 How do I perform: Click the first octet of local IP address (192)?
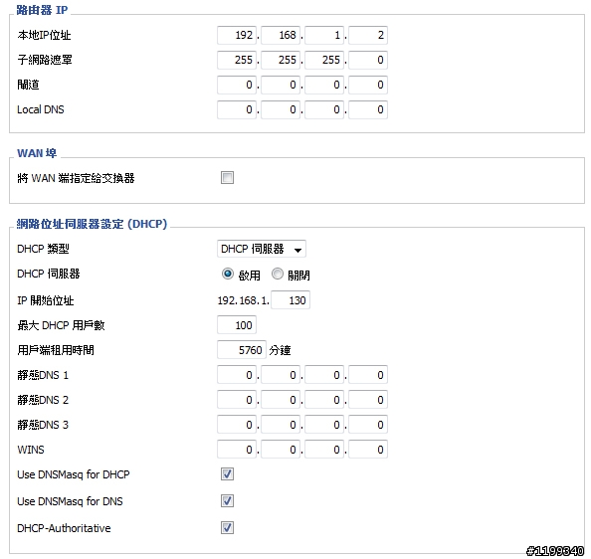[237, 35]
